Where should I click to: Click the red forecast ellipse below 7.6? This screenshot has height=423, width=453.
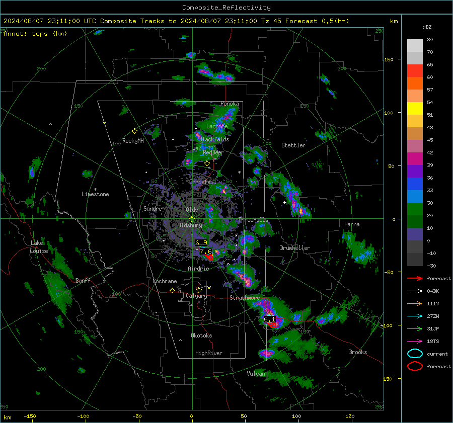[209, 257]
